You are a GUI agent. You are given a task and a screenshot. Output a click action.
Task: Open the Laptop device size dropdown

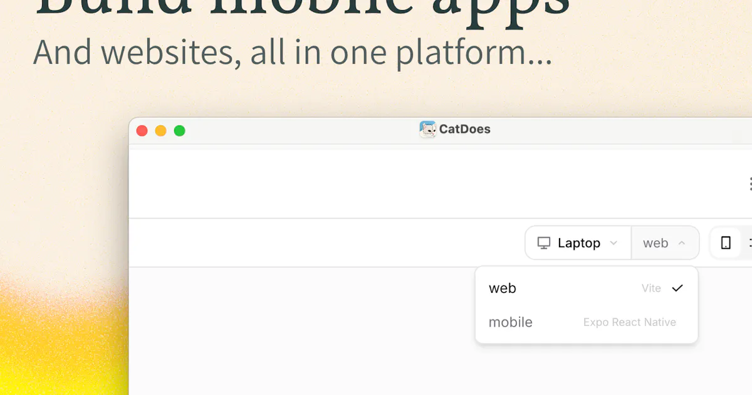pyautogui.click(x=578, y=243)
